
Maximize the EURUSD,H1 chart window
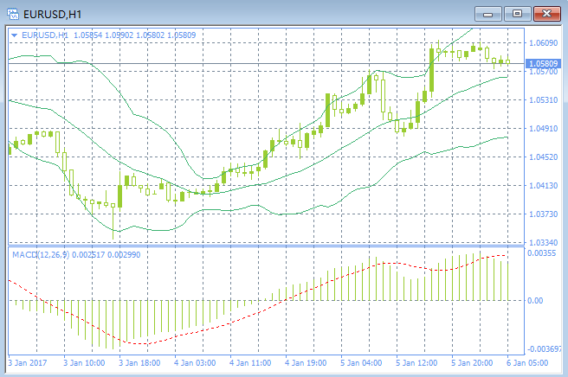point(517,14)
